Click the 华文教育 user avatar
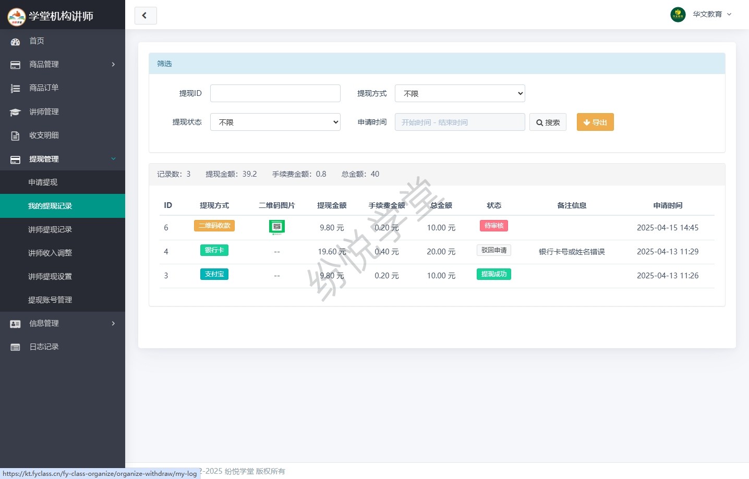The image size is (749, 479). point(678,15)
